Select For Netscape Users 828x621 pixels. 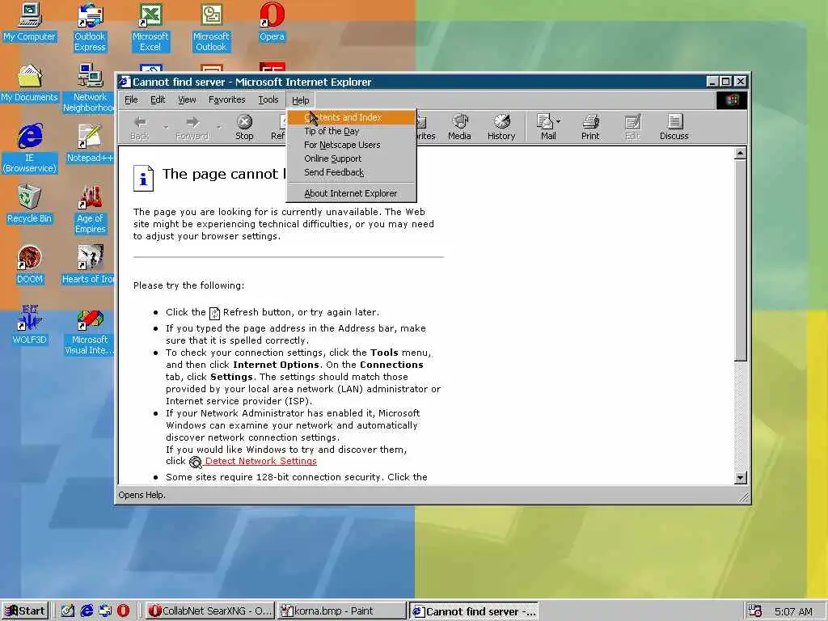point(351,145)
